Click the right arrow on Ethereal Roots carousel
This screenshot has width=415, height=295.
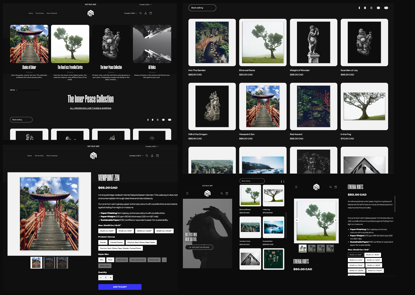click(336, 220)
